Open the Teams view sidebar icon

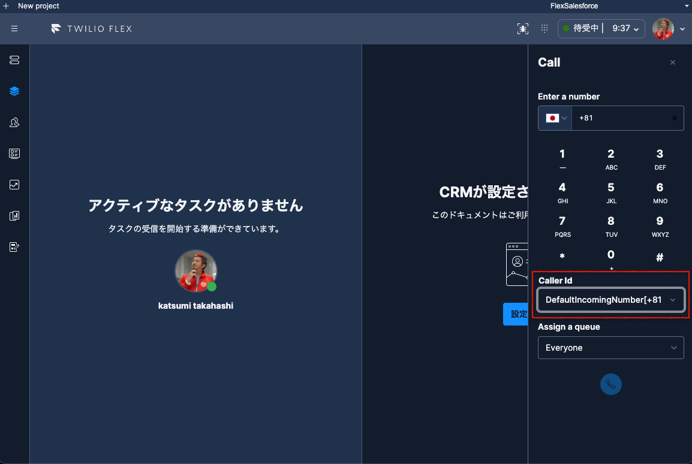pos(14,122)
